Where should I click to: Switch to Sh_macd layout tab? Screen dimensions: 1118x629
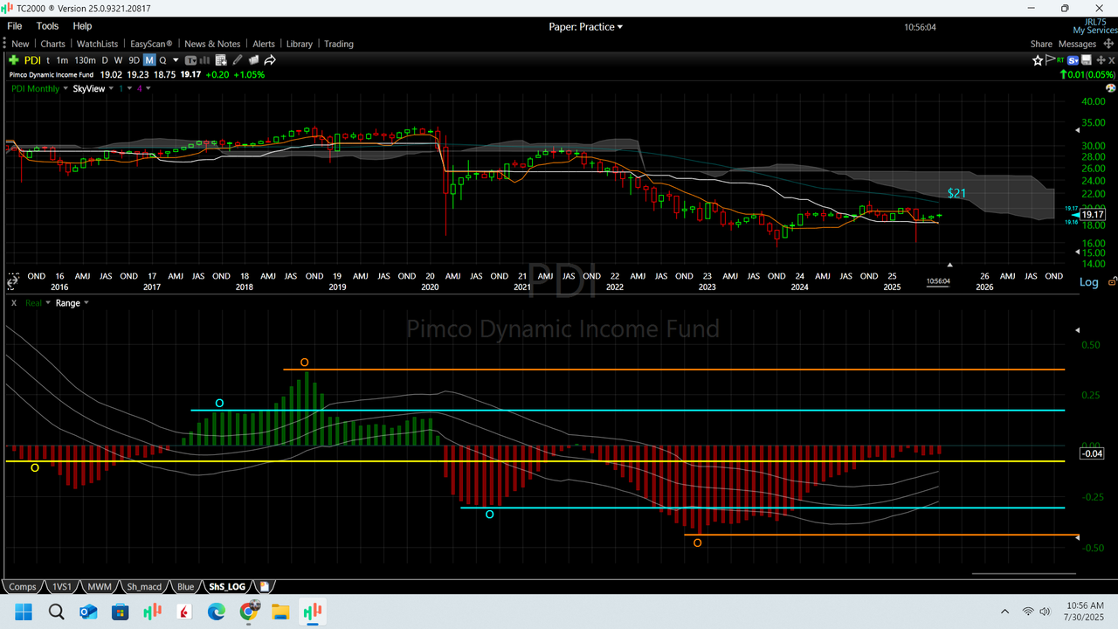pos(144,586)
